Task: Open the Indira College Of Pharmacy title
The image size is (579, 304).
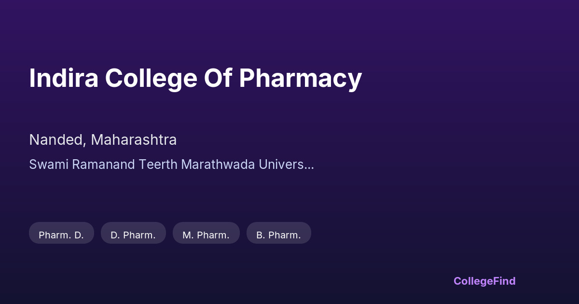Action: click(x=195, y=78)
